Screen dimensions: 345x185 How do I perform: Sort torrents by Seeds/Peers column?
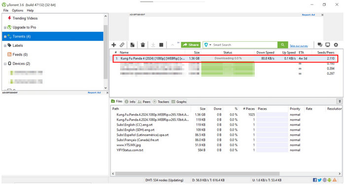[326, 53]
